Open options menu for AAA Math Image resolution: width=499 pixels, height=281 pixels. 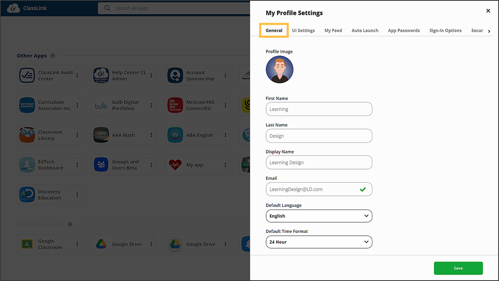point(151,135)
